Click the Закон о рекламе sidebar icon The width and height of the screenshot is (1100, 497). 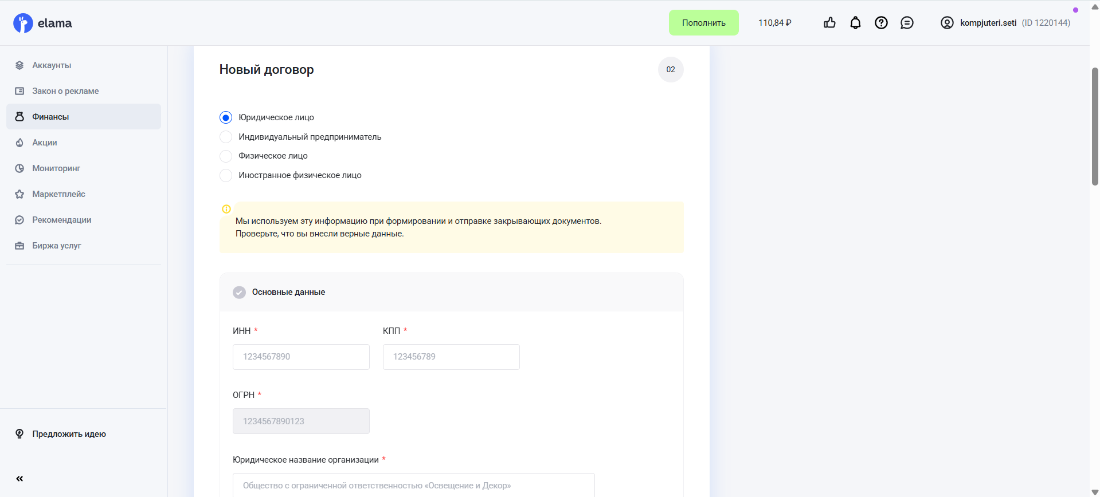click(x=19, y=91)
